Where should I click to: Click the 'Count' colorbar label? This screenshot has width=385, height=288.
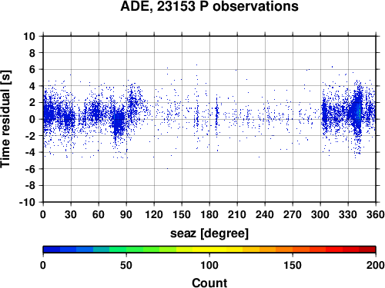(x=209, y=283)
